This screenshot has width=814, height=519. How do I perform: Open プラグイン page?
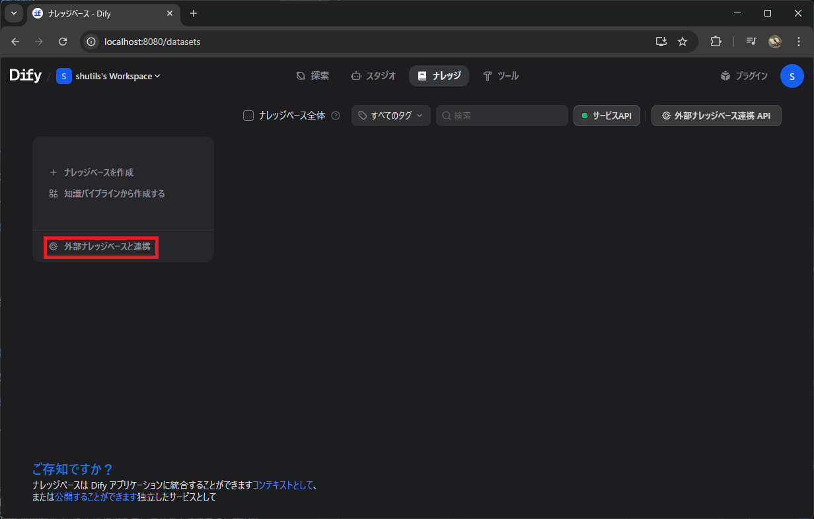[x=744, y=76]
